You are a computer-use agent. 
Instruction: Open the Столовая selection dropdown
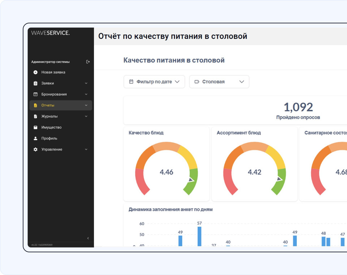219,82
